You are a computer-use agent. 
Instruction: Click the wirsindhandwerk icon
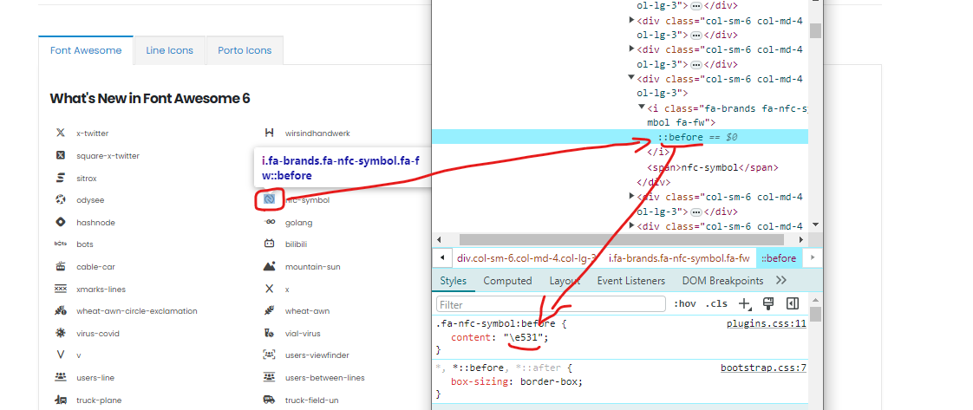tap(270, 133)
